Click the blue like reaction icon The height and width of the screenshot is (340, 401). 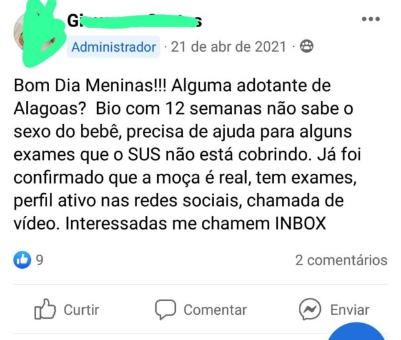tap(22, 260)
